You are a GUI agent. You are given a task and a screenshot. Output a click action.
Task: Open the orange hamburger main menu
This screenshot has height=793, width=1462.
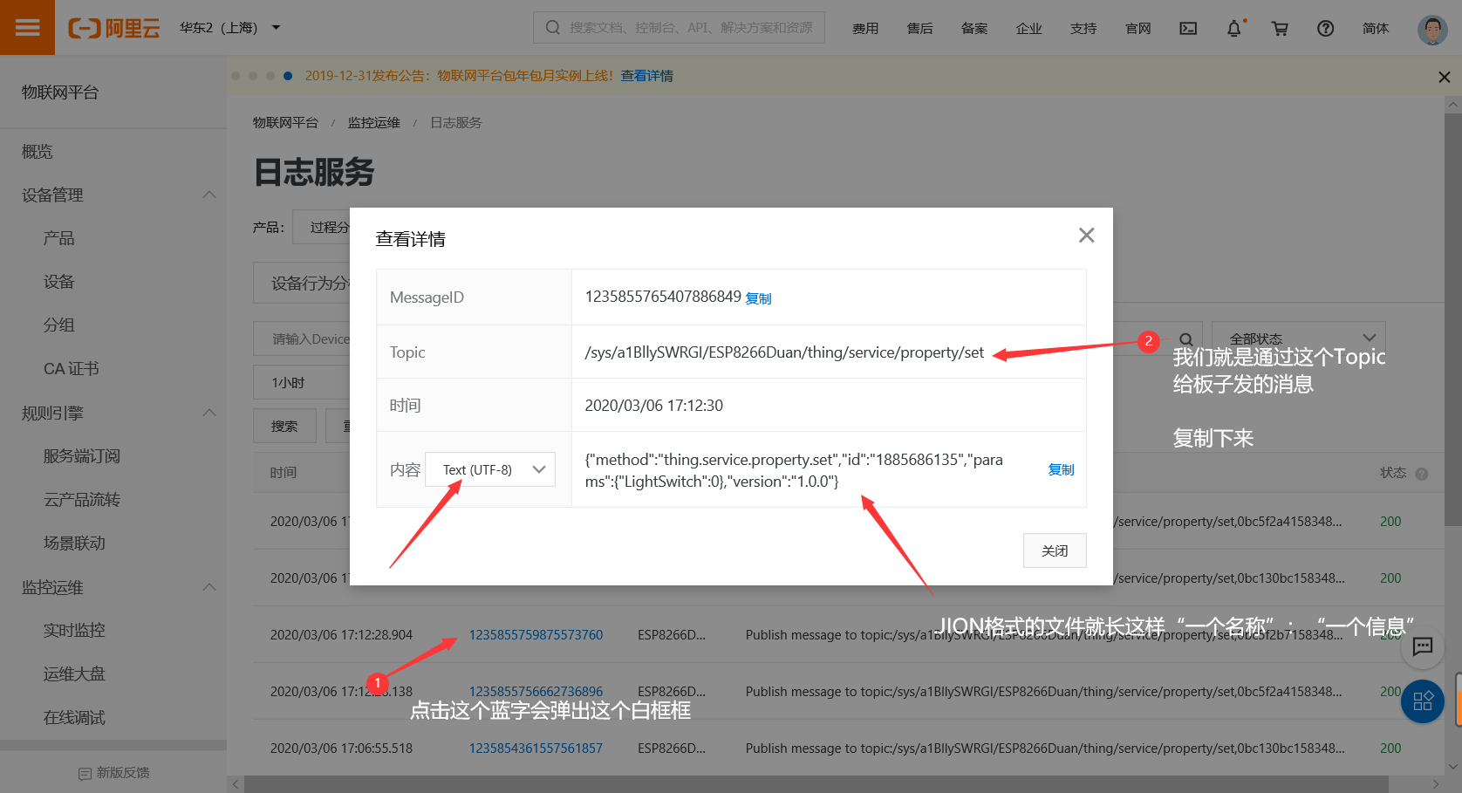(27, 27)
